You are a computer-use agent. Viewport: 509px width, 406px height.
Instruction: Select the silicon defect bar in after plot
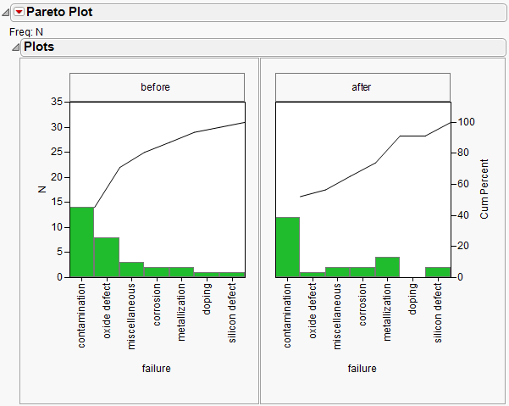pyautogui.click(x=438, y=272)
